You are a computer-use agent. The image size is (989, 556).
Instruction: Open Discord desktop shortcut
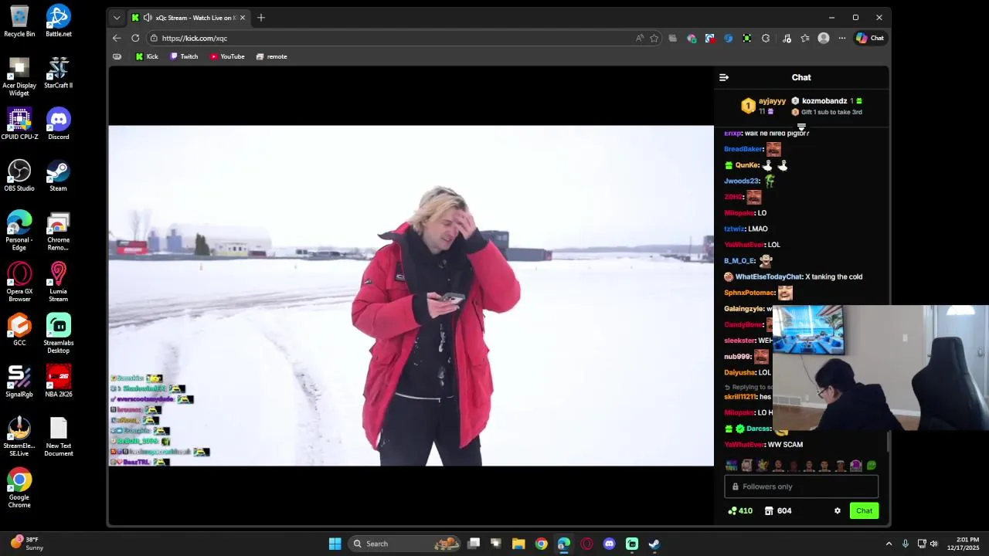pos(59,124)
